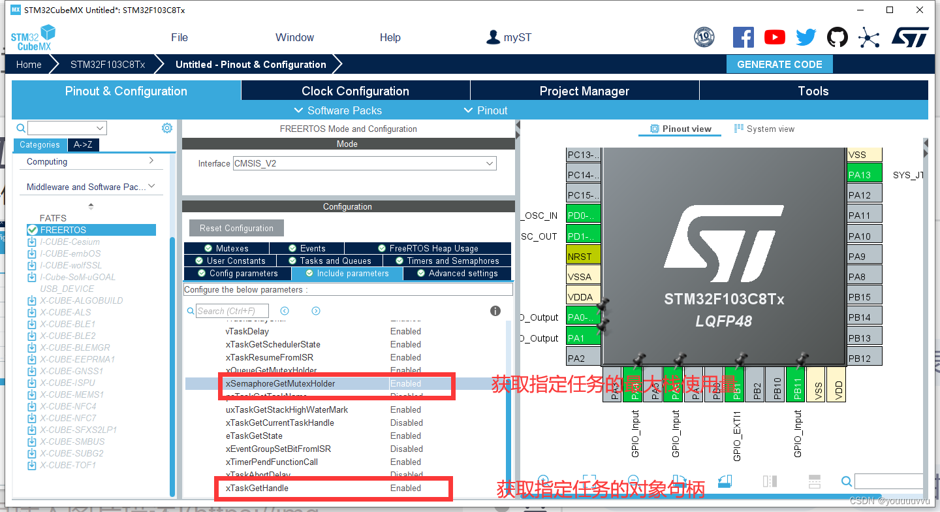Click in the parameter Search field
The image size is (940, 512).
232,311
